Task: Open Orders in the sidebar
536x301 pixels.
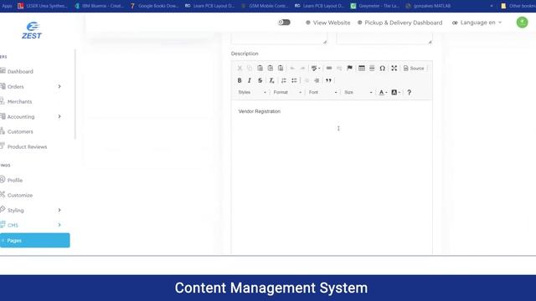Action: click(15, 87)
